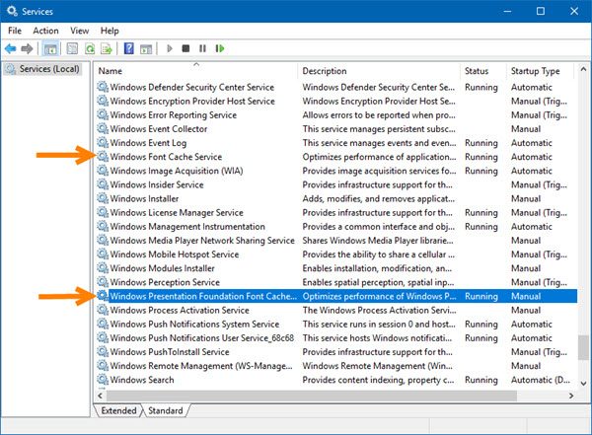Open the Help icon in toolbar

click(129, 47)
